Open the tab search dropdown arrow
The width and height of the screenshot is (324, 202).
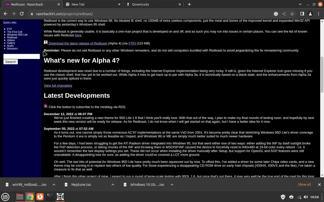click(300, 4)
